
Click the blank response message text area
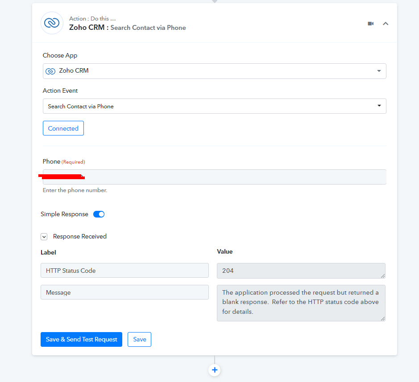(301, 303)
